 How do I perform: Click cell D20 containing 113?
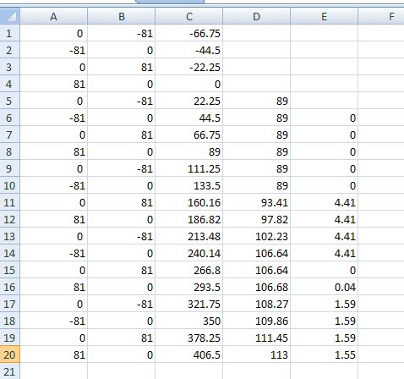coord(256,354)
